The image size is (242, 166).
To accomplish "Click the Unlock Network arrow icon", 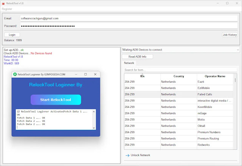I will (127, 155).
